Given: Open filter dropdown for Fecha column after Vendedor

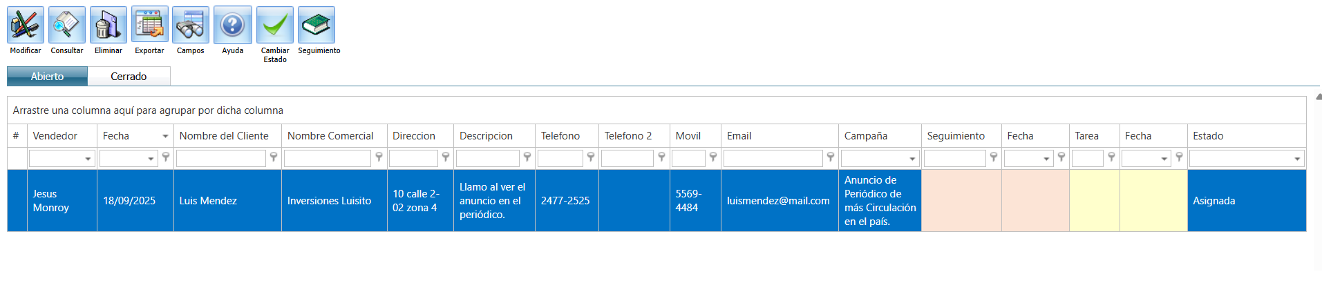Looking at the screenshot, I should tap(151, 159).
